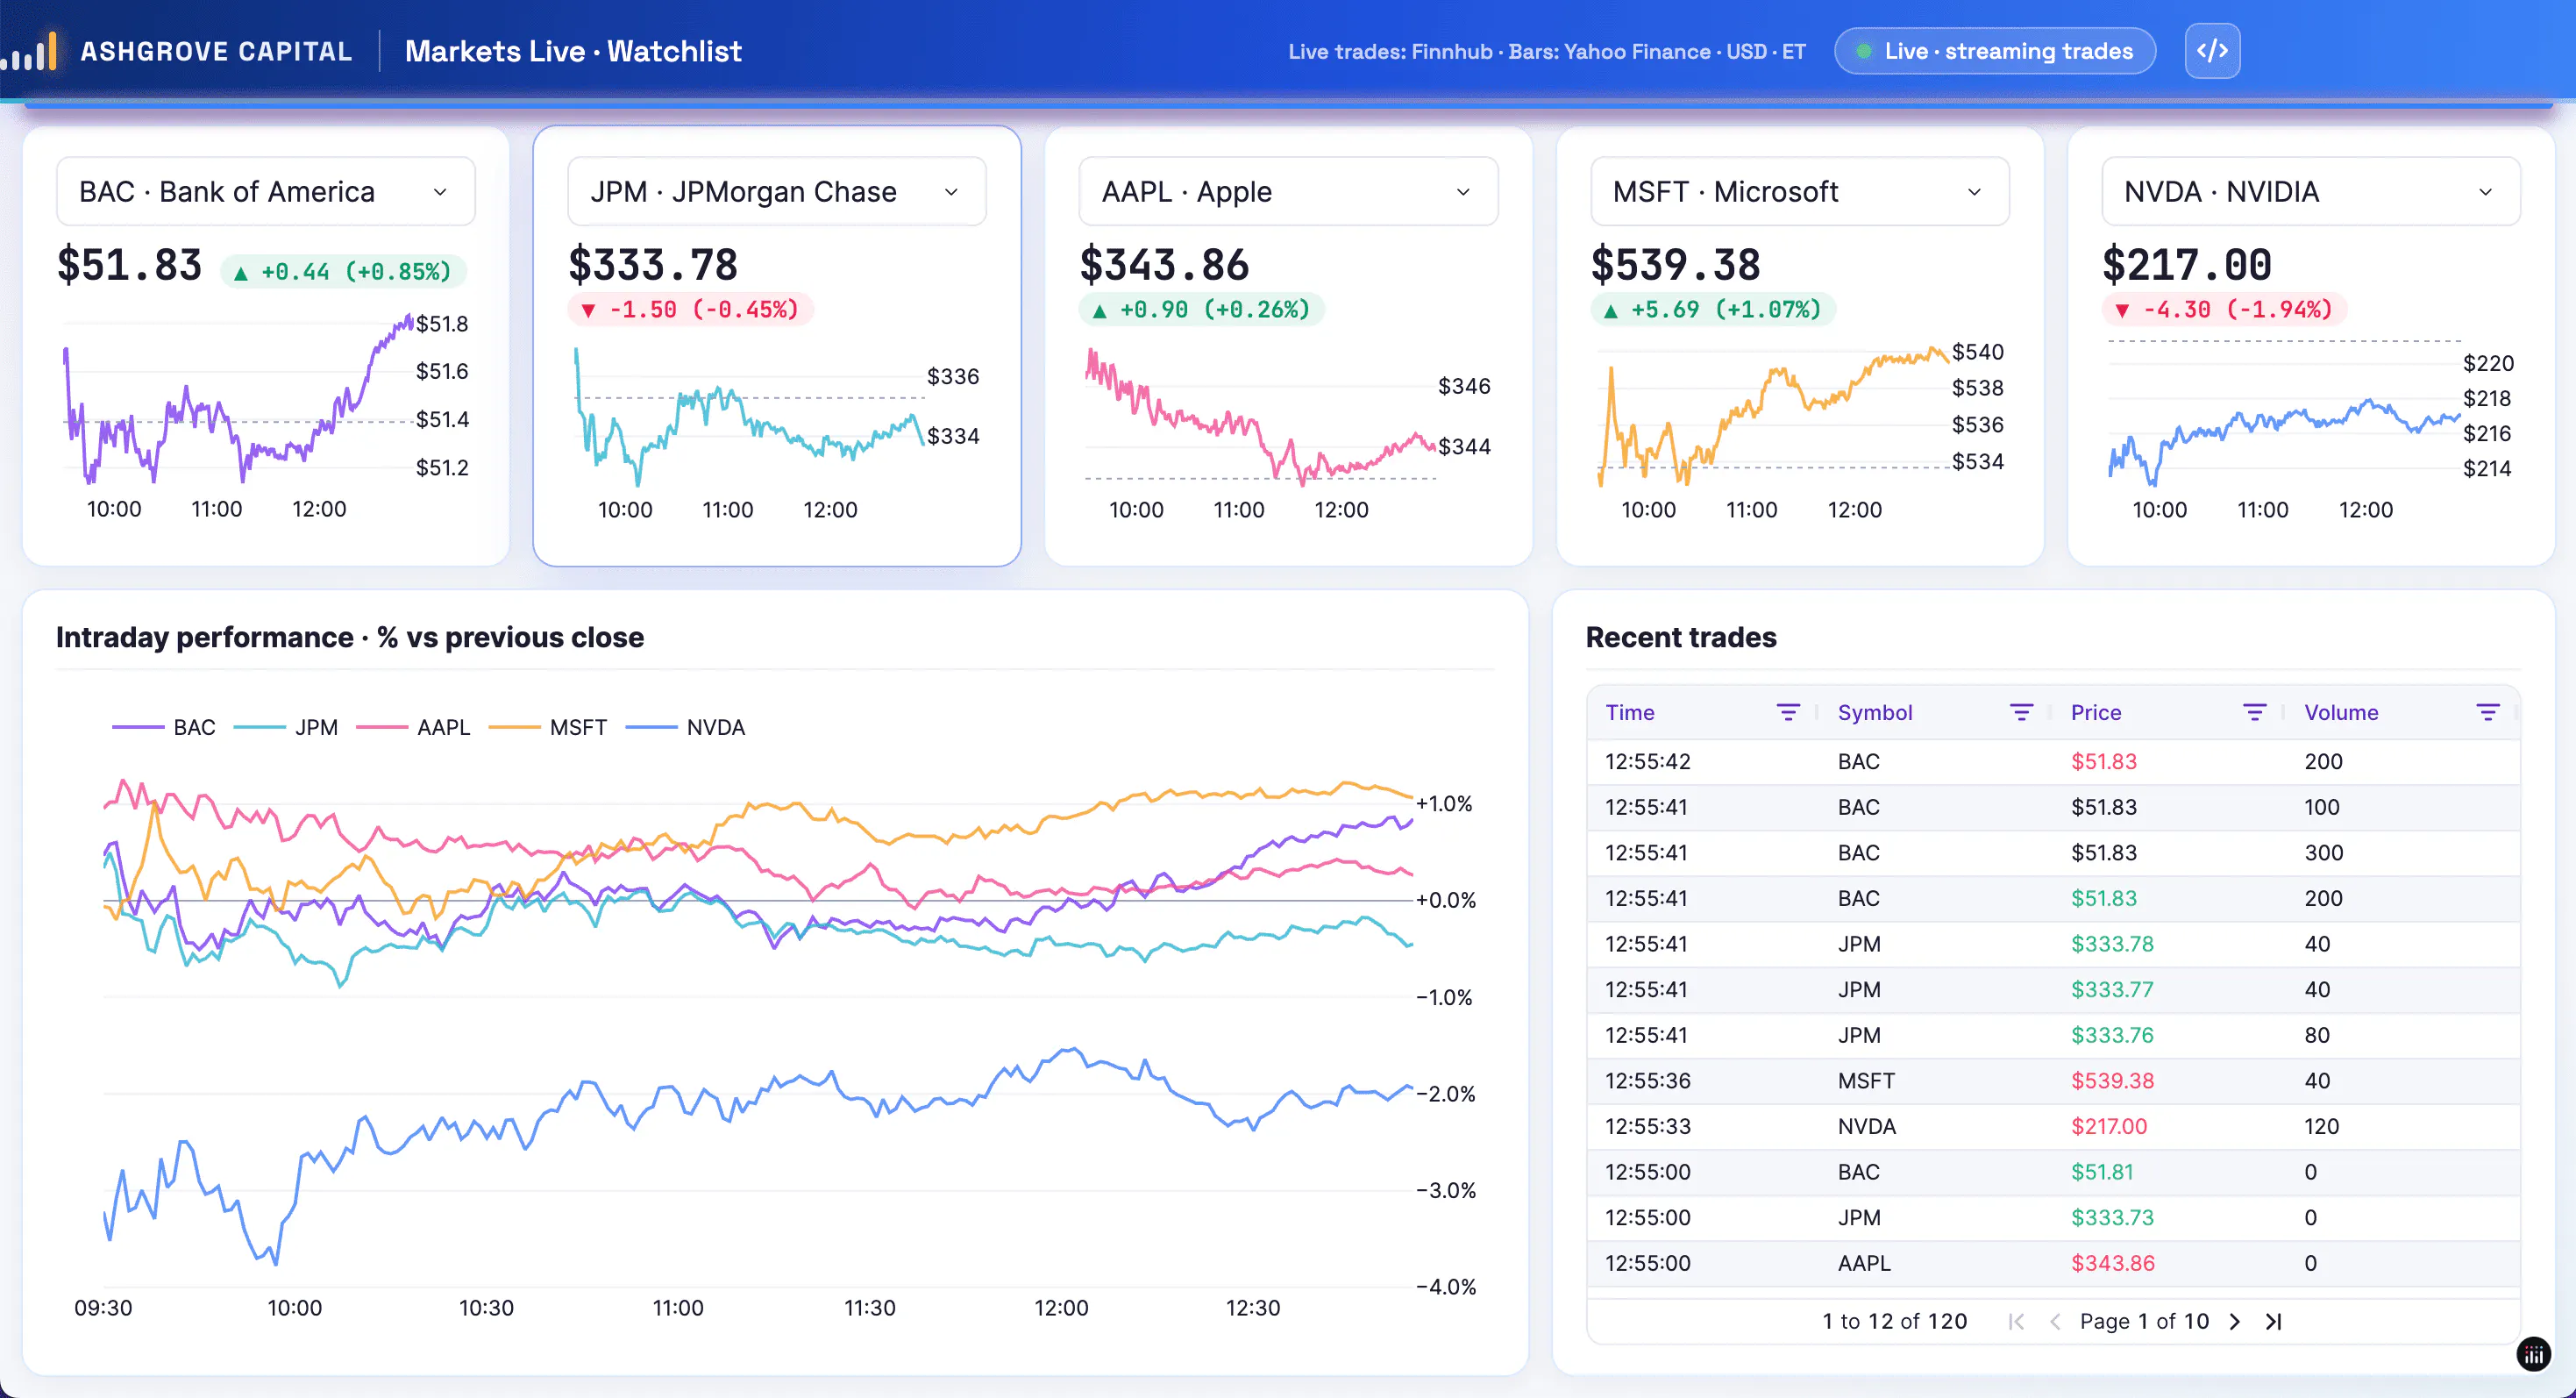This screenshot has height=1398, width=2576.
Task: Click the BAC +0.44 (+0.85%) change badge
Action: [343, 271]
